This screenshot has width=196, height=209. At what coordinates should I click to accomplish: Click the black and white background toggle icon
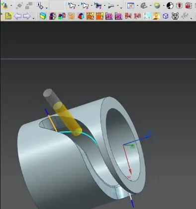pyautogui.click(x=170, y=5)
